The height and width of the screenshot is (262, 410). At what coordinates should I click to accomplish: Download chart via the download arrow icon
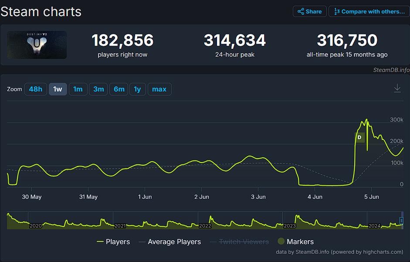tap(397, 88)
